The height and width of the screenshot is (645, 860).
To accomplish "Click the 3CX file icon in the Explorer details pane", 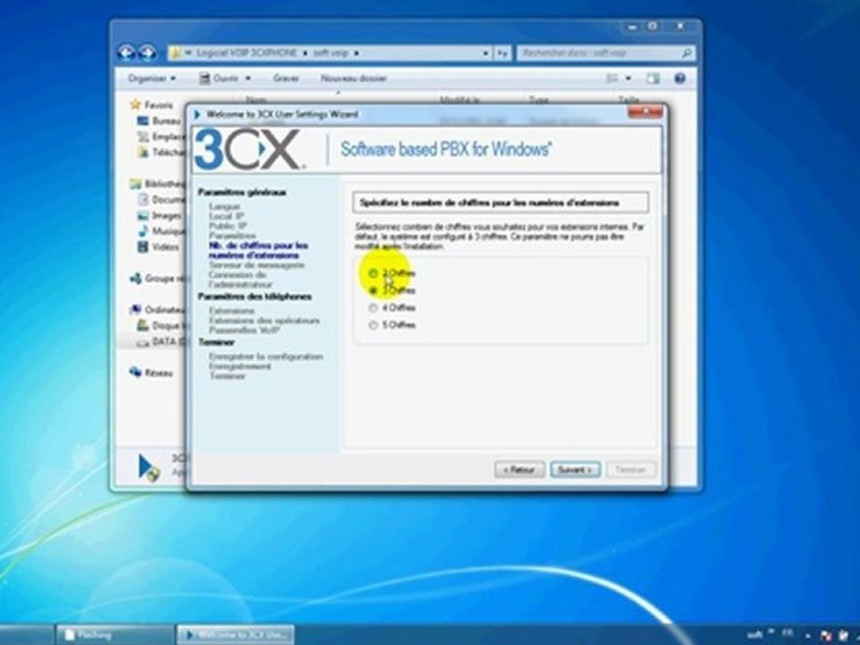I will pyautogui.click(x=149, y=468).
